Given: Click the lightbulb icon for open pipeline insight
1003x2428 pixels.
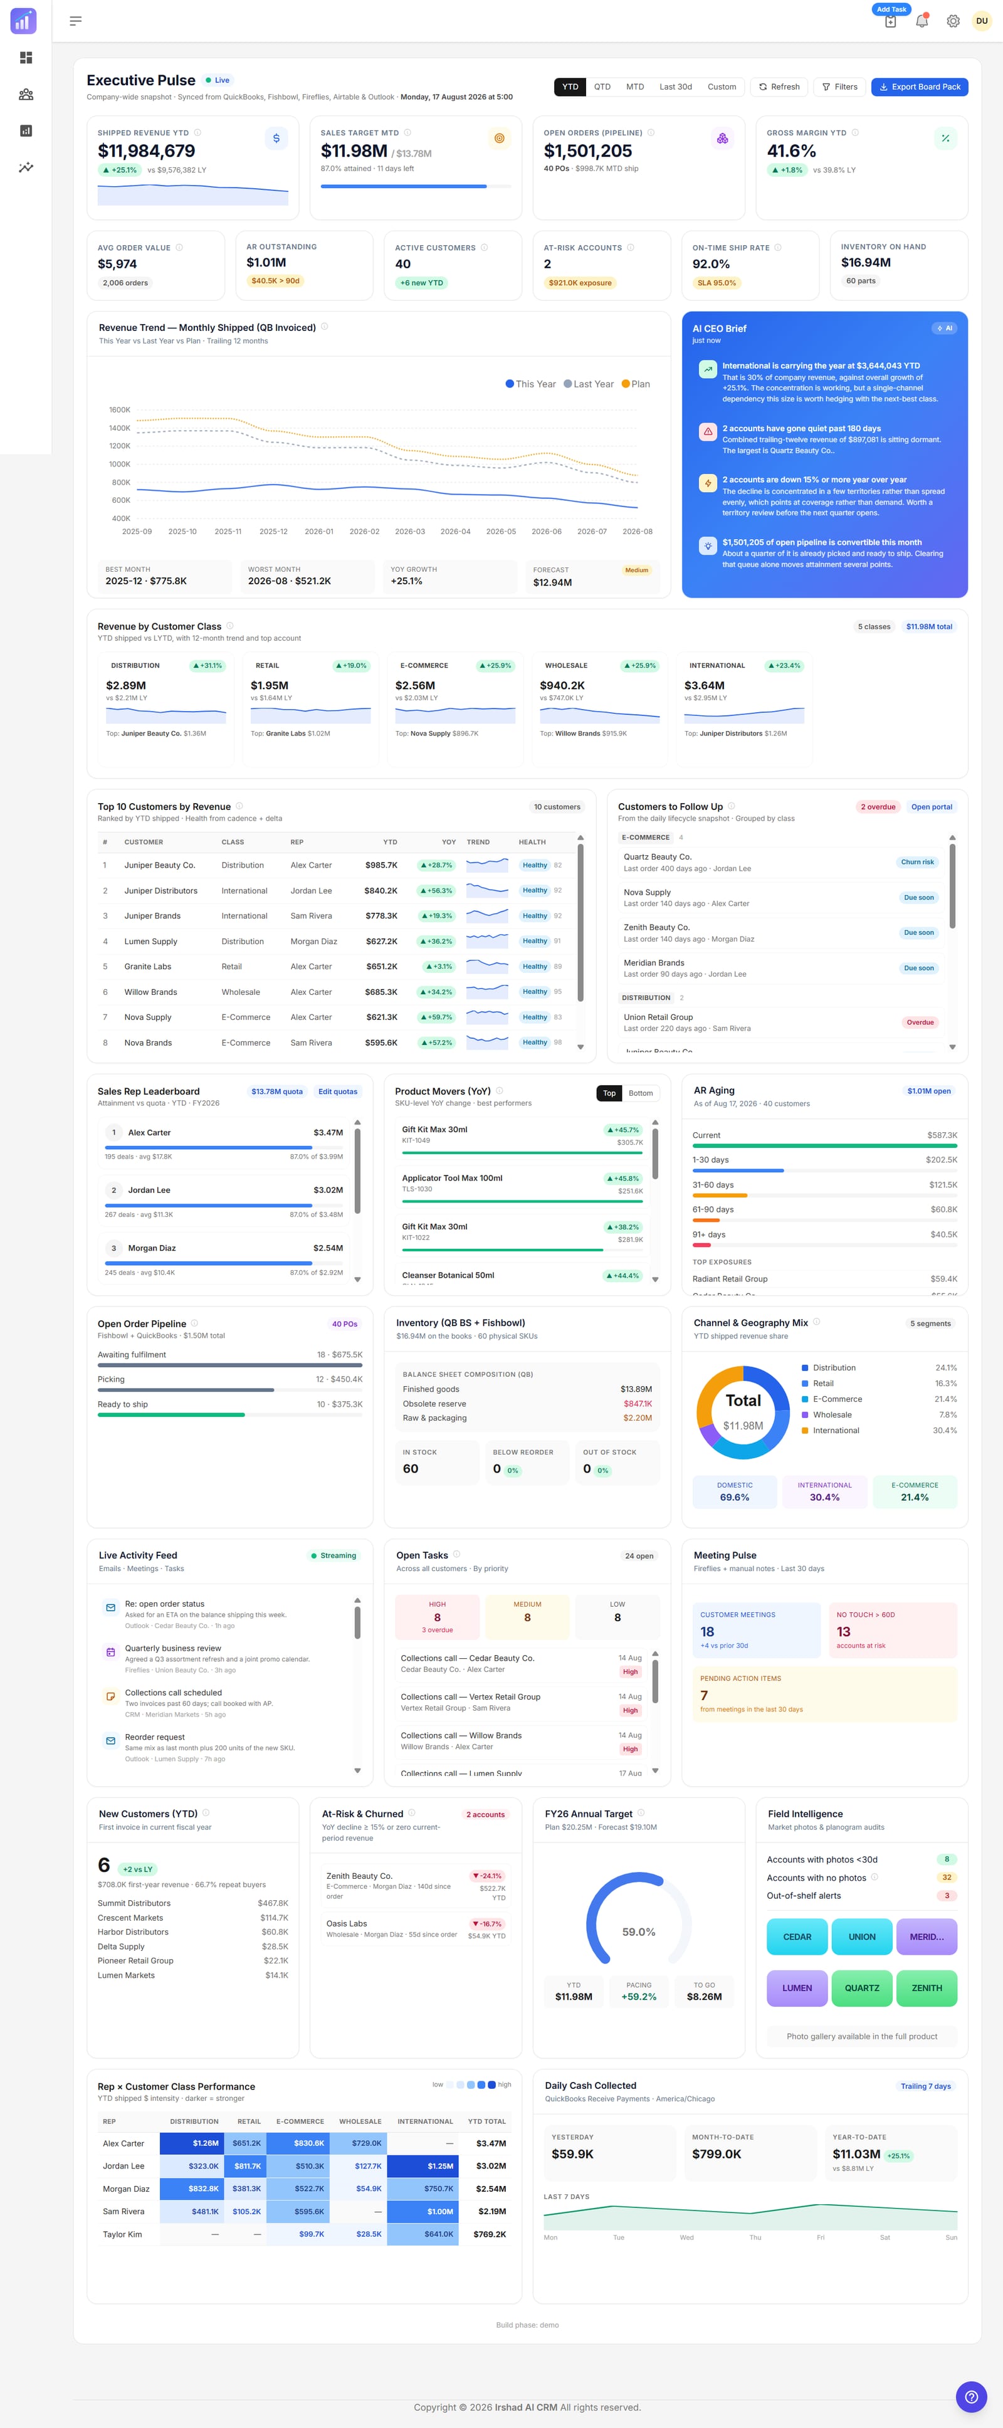Looking at the screenshot, I should pyautogui.click(x=708, y=546).
